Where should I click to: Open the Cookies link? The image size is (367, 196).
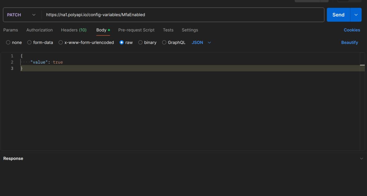pyautogui.click(x=352, y=30)
